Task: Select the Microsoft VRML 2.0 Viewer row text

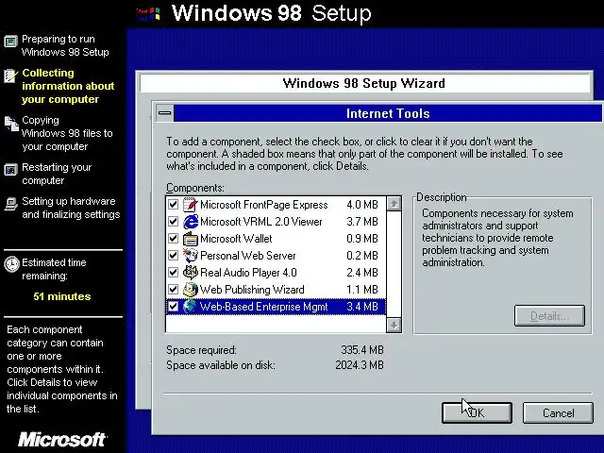Action: (x=261, y=222)
